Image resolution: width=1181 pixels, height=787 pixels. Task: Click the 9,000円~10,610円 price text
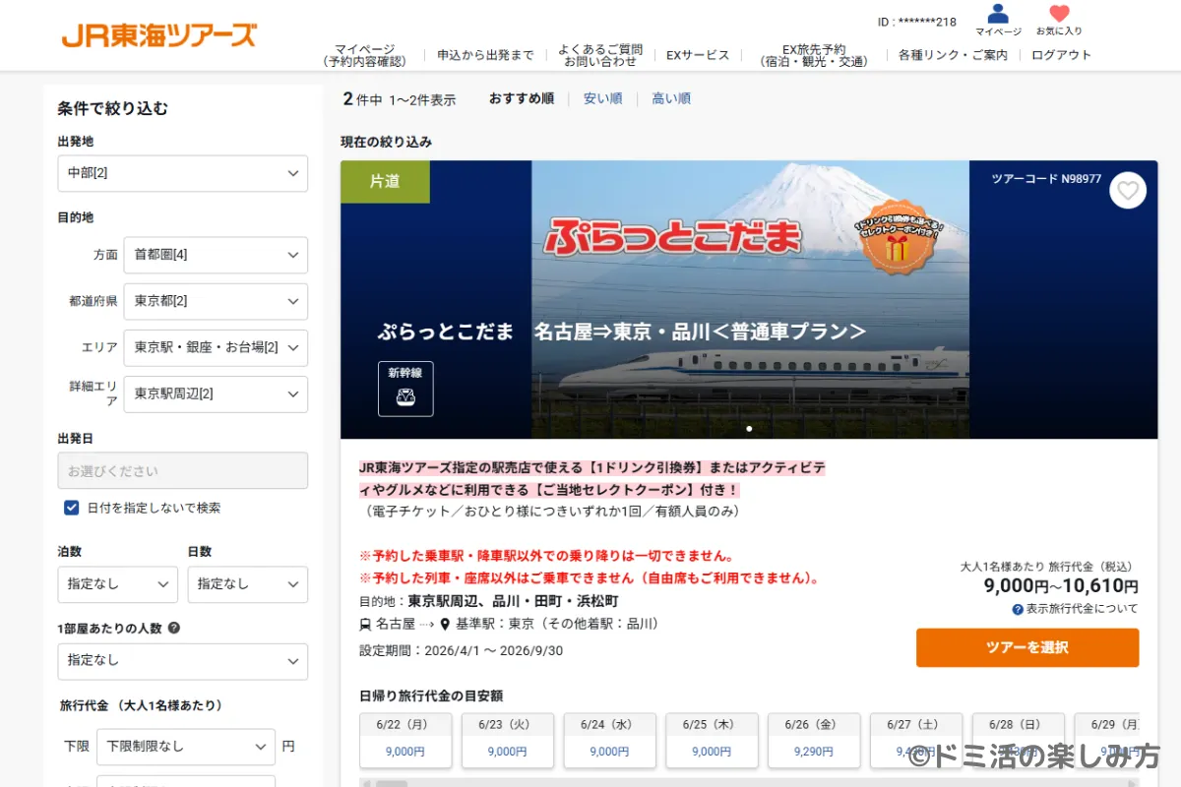1061,586
